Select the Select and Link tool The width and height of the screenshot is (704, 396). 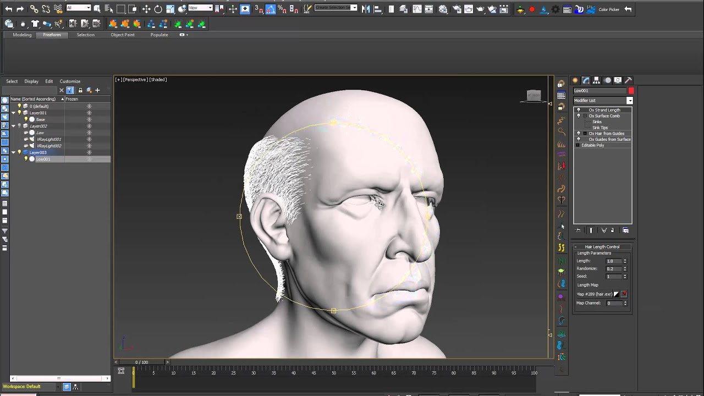[x=34, y=9]
